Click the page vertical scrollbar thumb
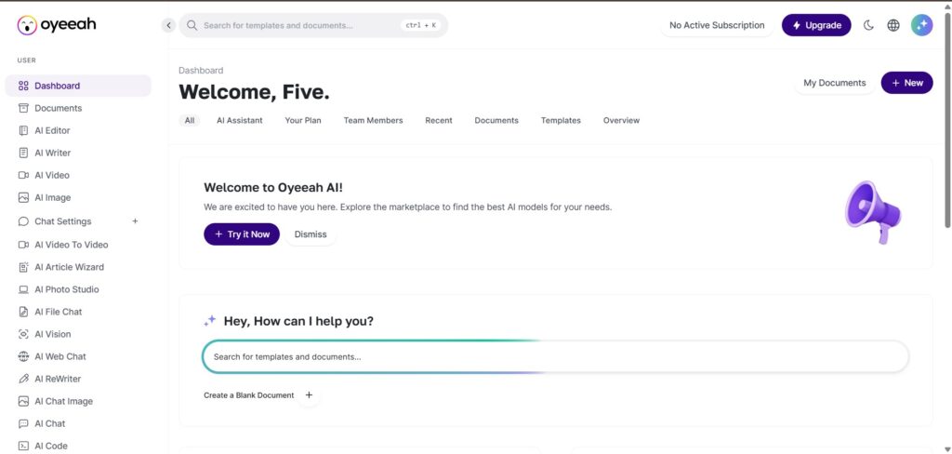This screenshot has width=952, height=454. click(947, 119)
